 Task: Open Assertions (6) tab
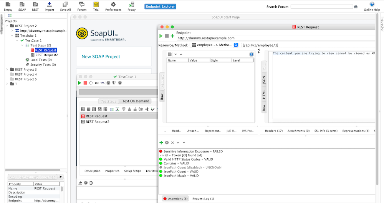pyautogui.click(x=175, y=199)
